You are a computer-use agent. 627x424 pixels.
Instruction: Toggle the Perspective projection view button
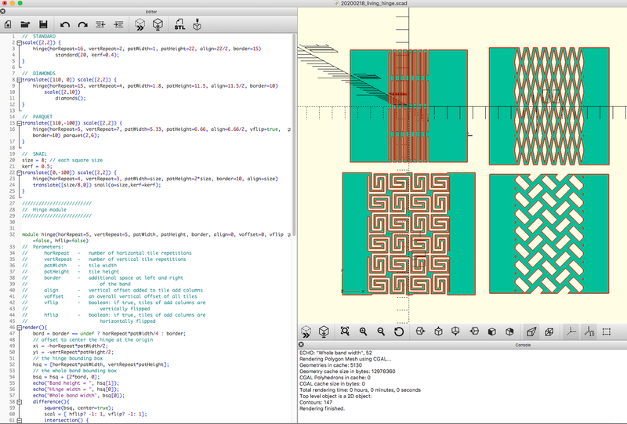(532, 332)
